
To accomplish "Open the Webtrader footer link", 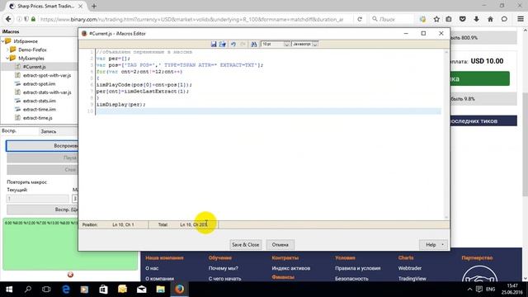I will (410, 268).
